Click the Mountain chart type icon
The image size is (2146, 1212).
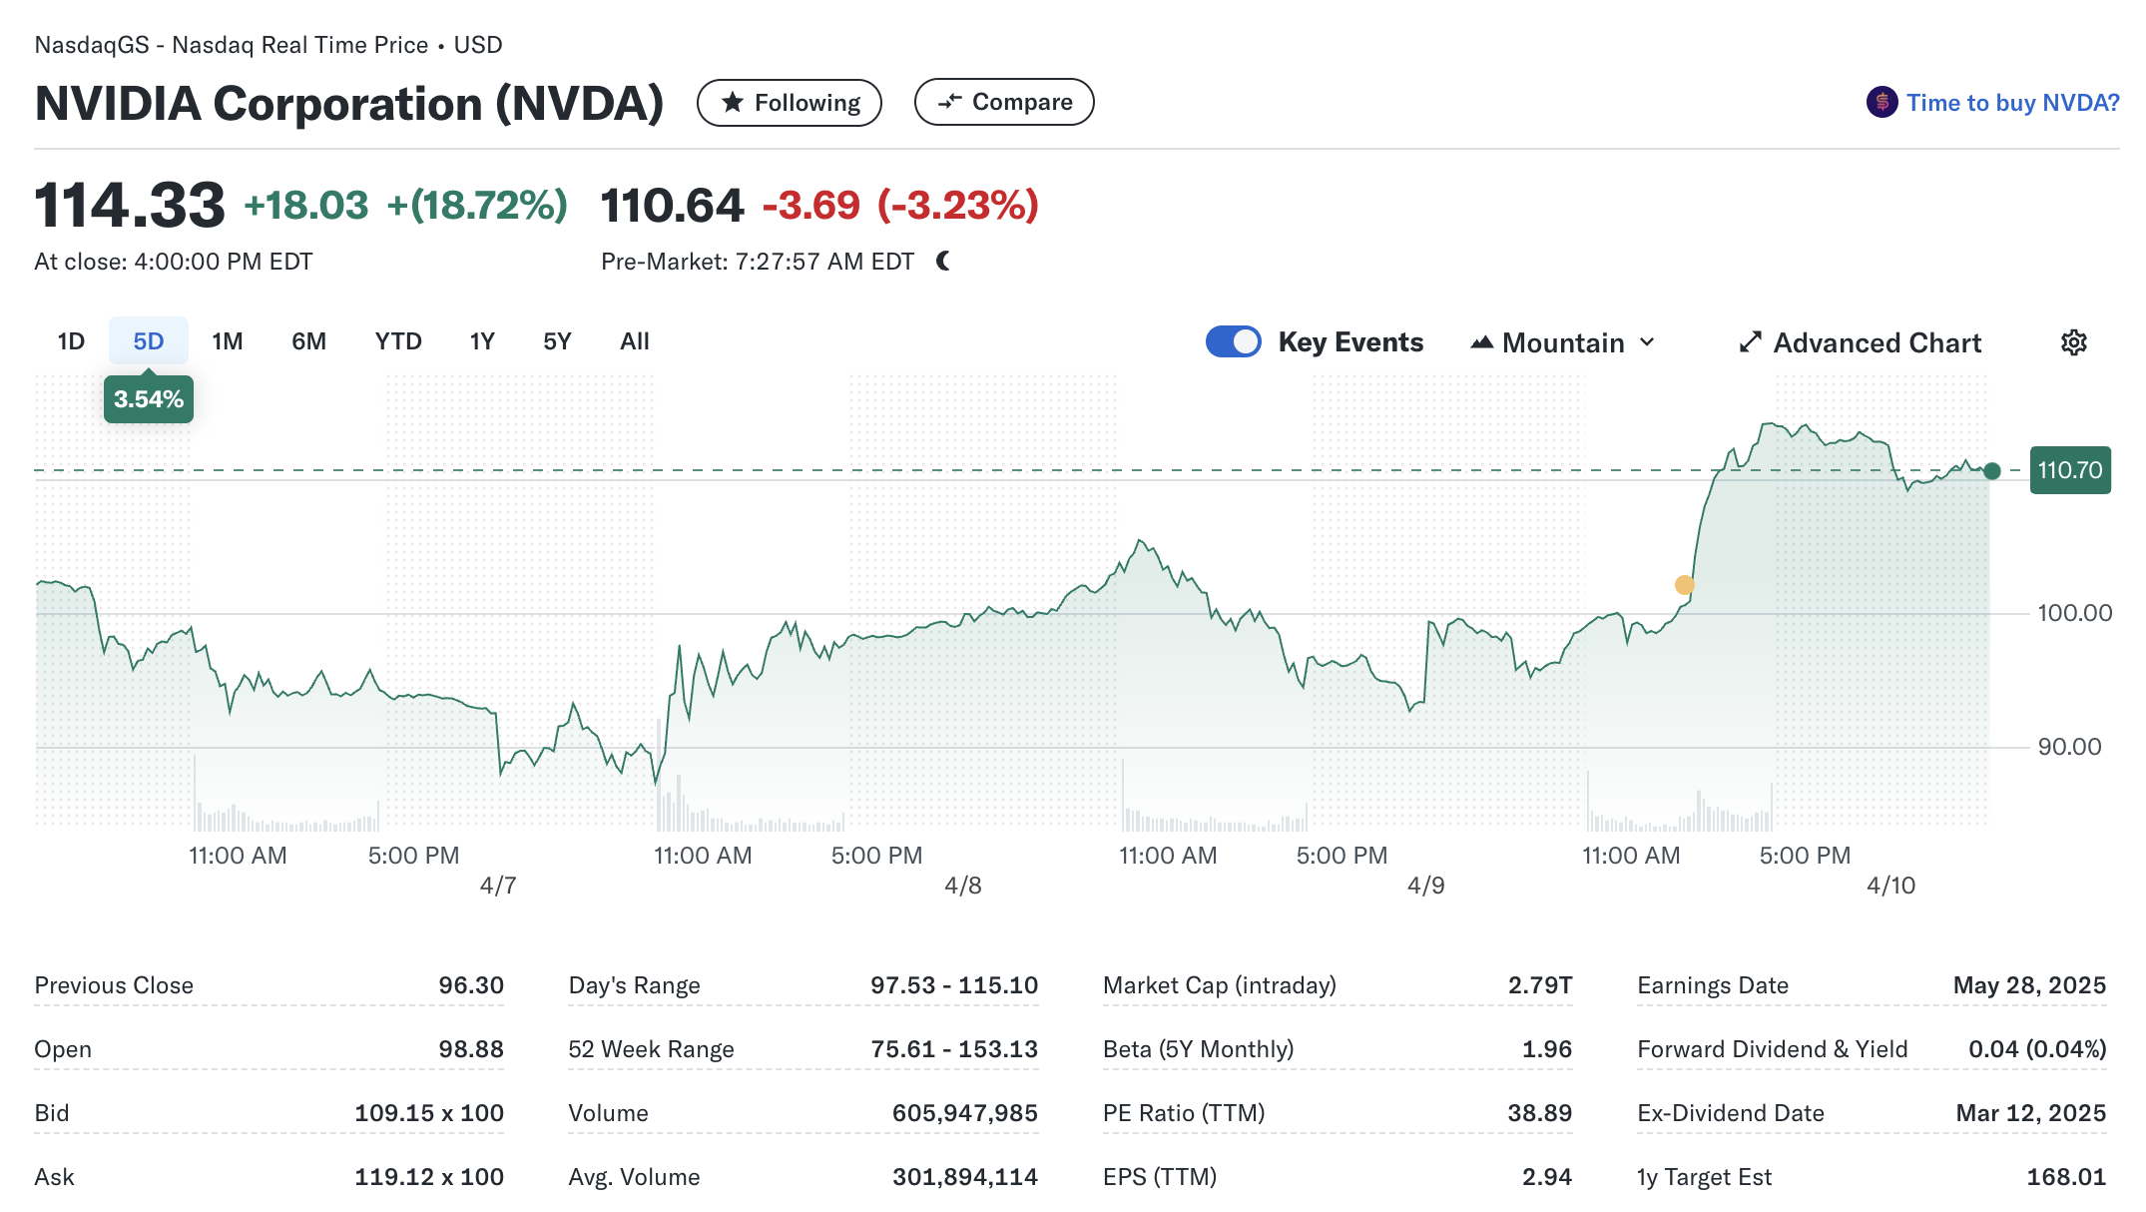click(x=1481, y=342)
